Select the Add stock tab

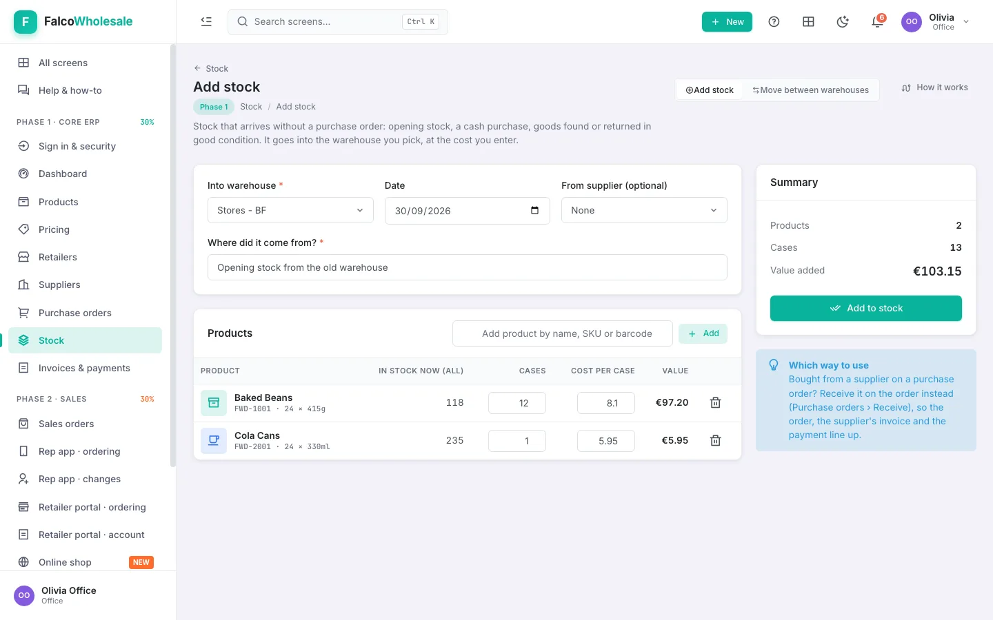pyautogui.click(x=710, y=90)
